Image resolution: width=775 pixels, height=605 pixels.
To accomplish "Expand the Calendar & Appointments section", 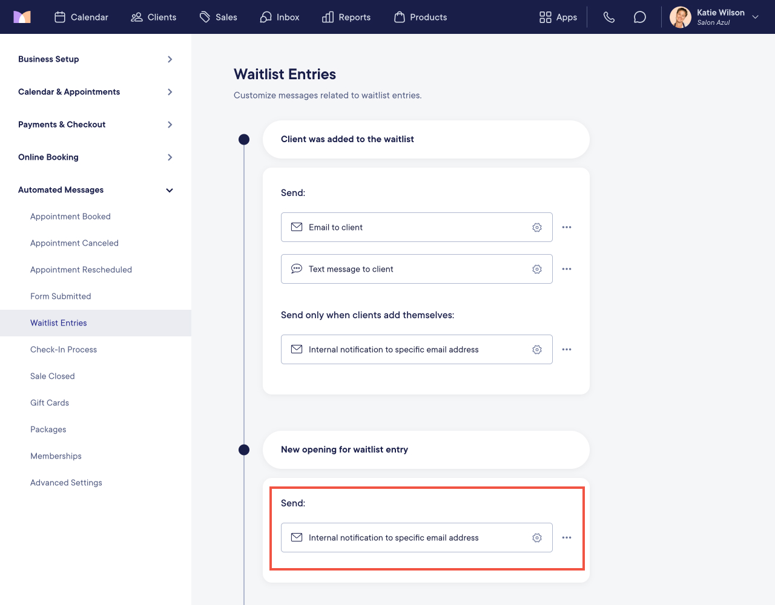I will 96,92.
